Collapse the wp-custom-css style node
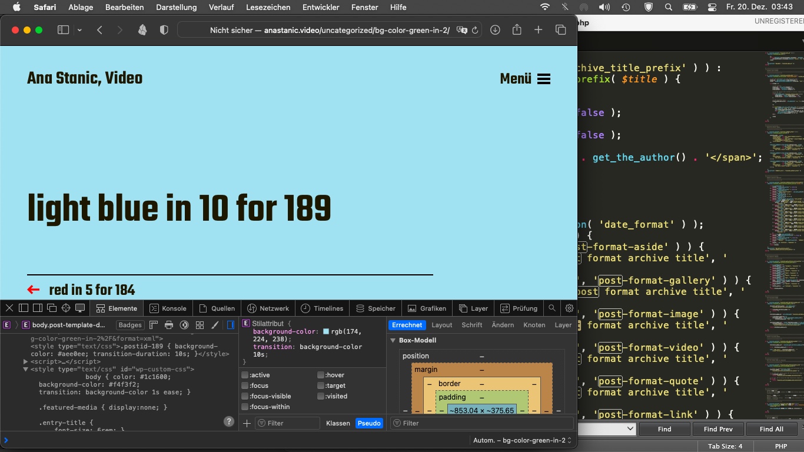The height and width of the screenshot is (452, 804). (26, 369)
